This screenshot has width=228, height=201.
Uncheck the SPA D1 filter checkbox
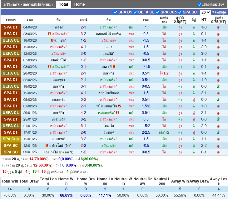(116, 12)
